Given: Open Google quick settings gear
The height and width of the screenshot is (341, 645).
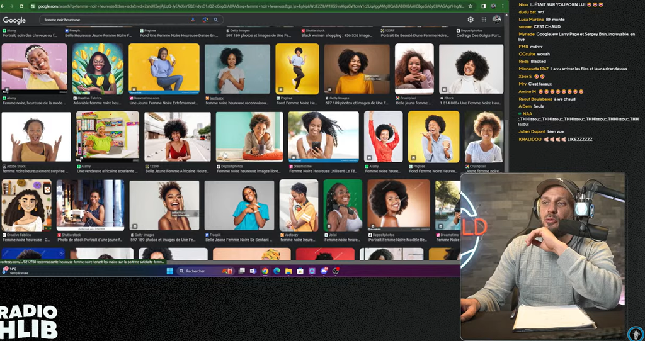Looking at the screenshot, I should tap(471, 20).
